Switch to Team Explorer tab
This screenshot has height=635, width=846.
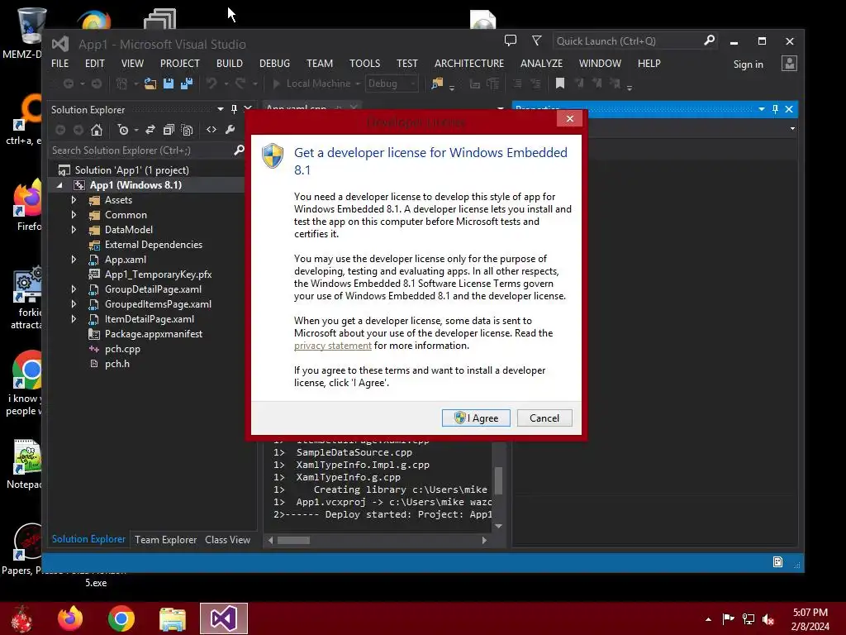[165, 539]
